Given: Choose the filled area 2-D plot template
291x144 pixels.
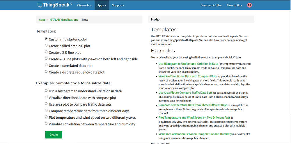Looking at the screenshot, I should [46, 45].
